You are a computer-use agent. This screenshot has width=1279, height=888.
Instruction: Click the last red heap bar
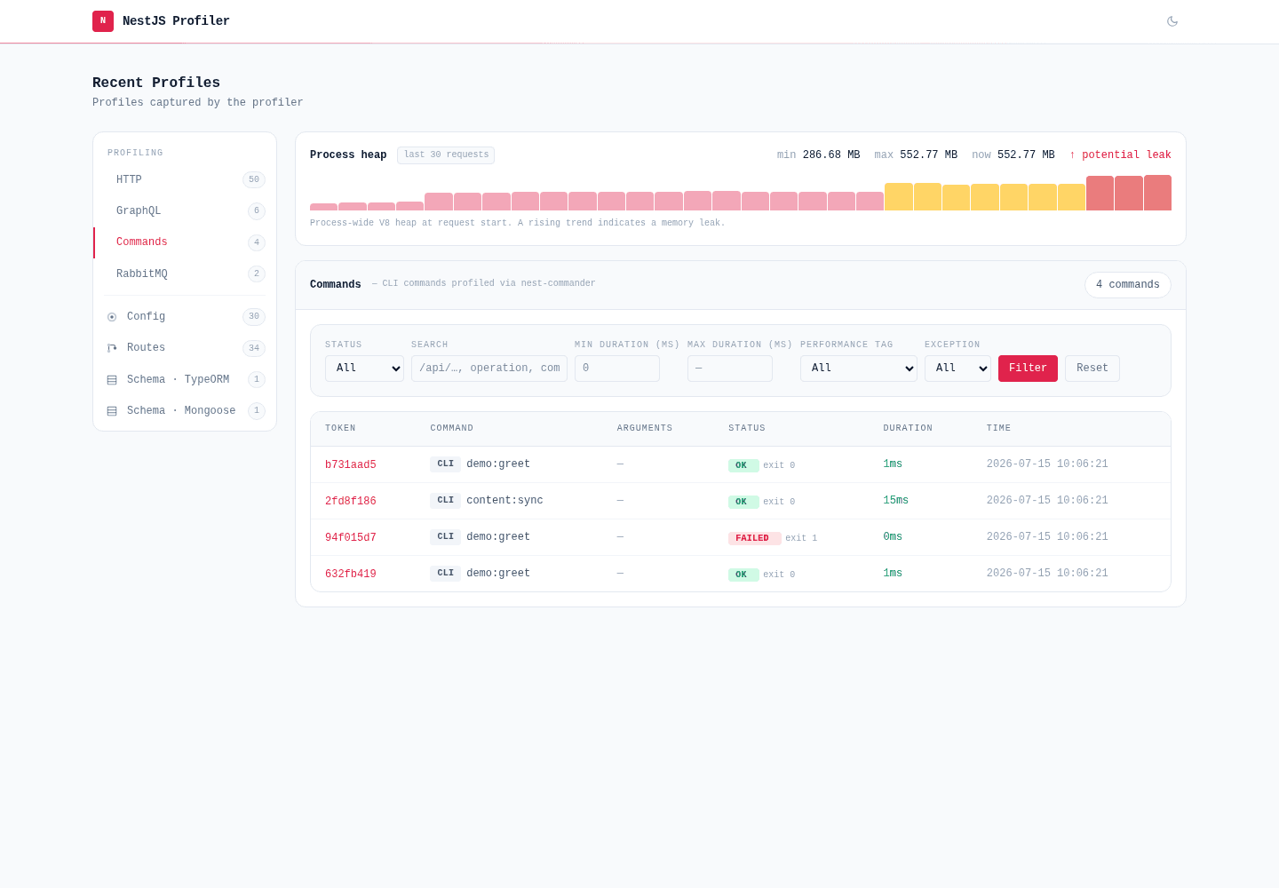[1157, 193]
